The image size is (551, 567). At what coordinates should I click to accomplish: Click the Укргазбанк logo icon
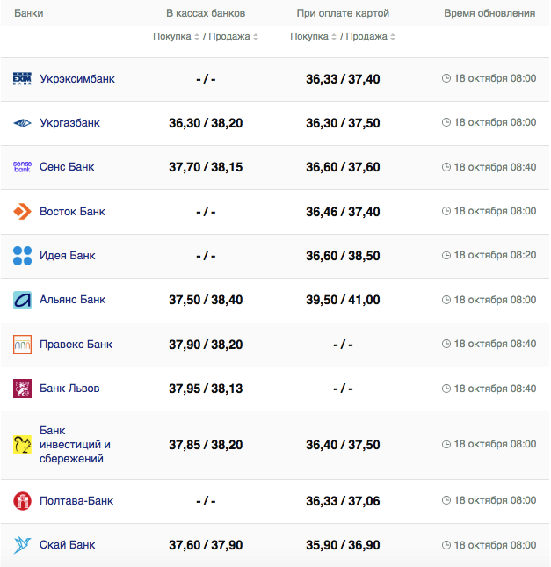point(22,123)
